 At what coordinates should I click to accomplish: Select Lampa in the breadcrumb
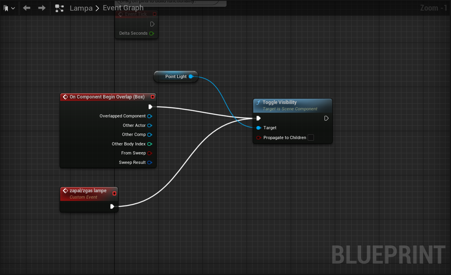point(81,8)
